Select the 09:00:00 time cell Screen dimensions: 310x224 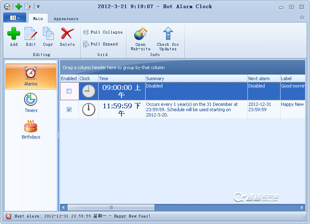pyautogui.click(x=121, y=91)
